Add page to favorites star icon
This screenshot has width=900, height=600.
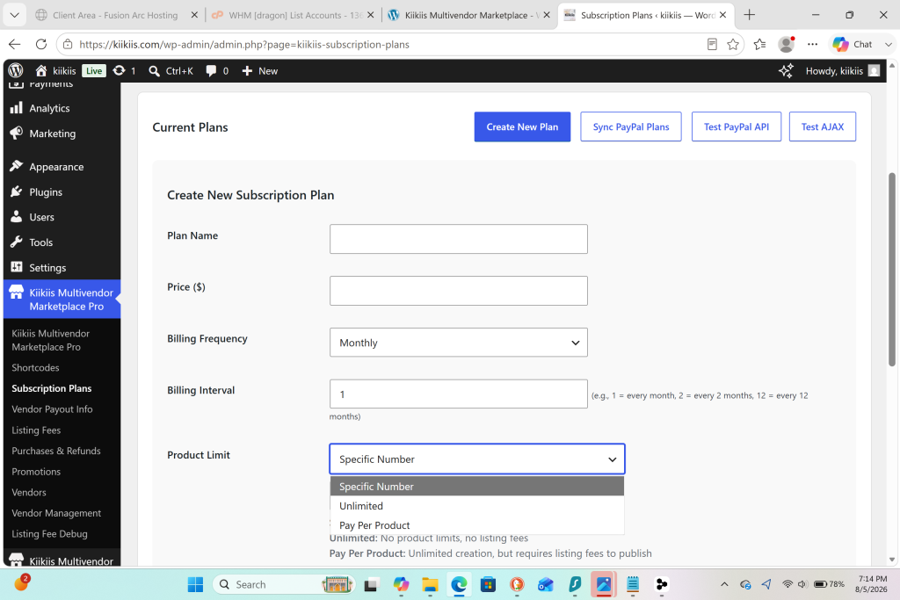coord(733,44)
